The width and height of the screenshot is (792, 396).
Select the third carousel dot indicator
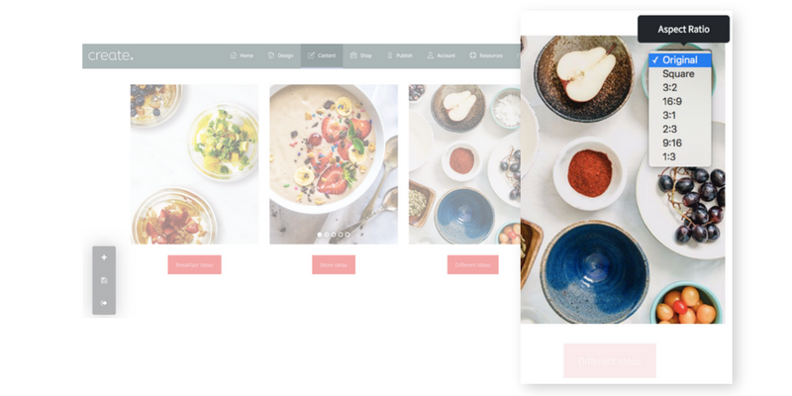[334, 235]
